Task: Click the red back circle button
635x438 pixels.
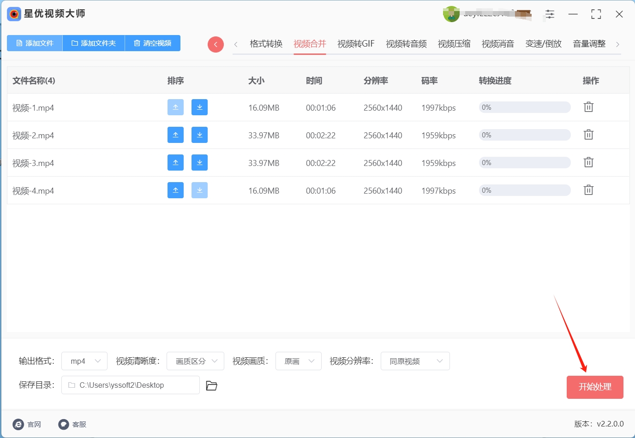Action: point(216,44)
